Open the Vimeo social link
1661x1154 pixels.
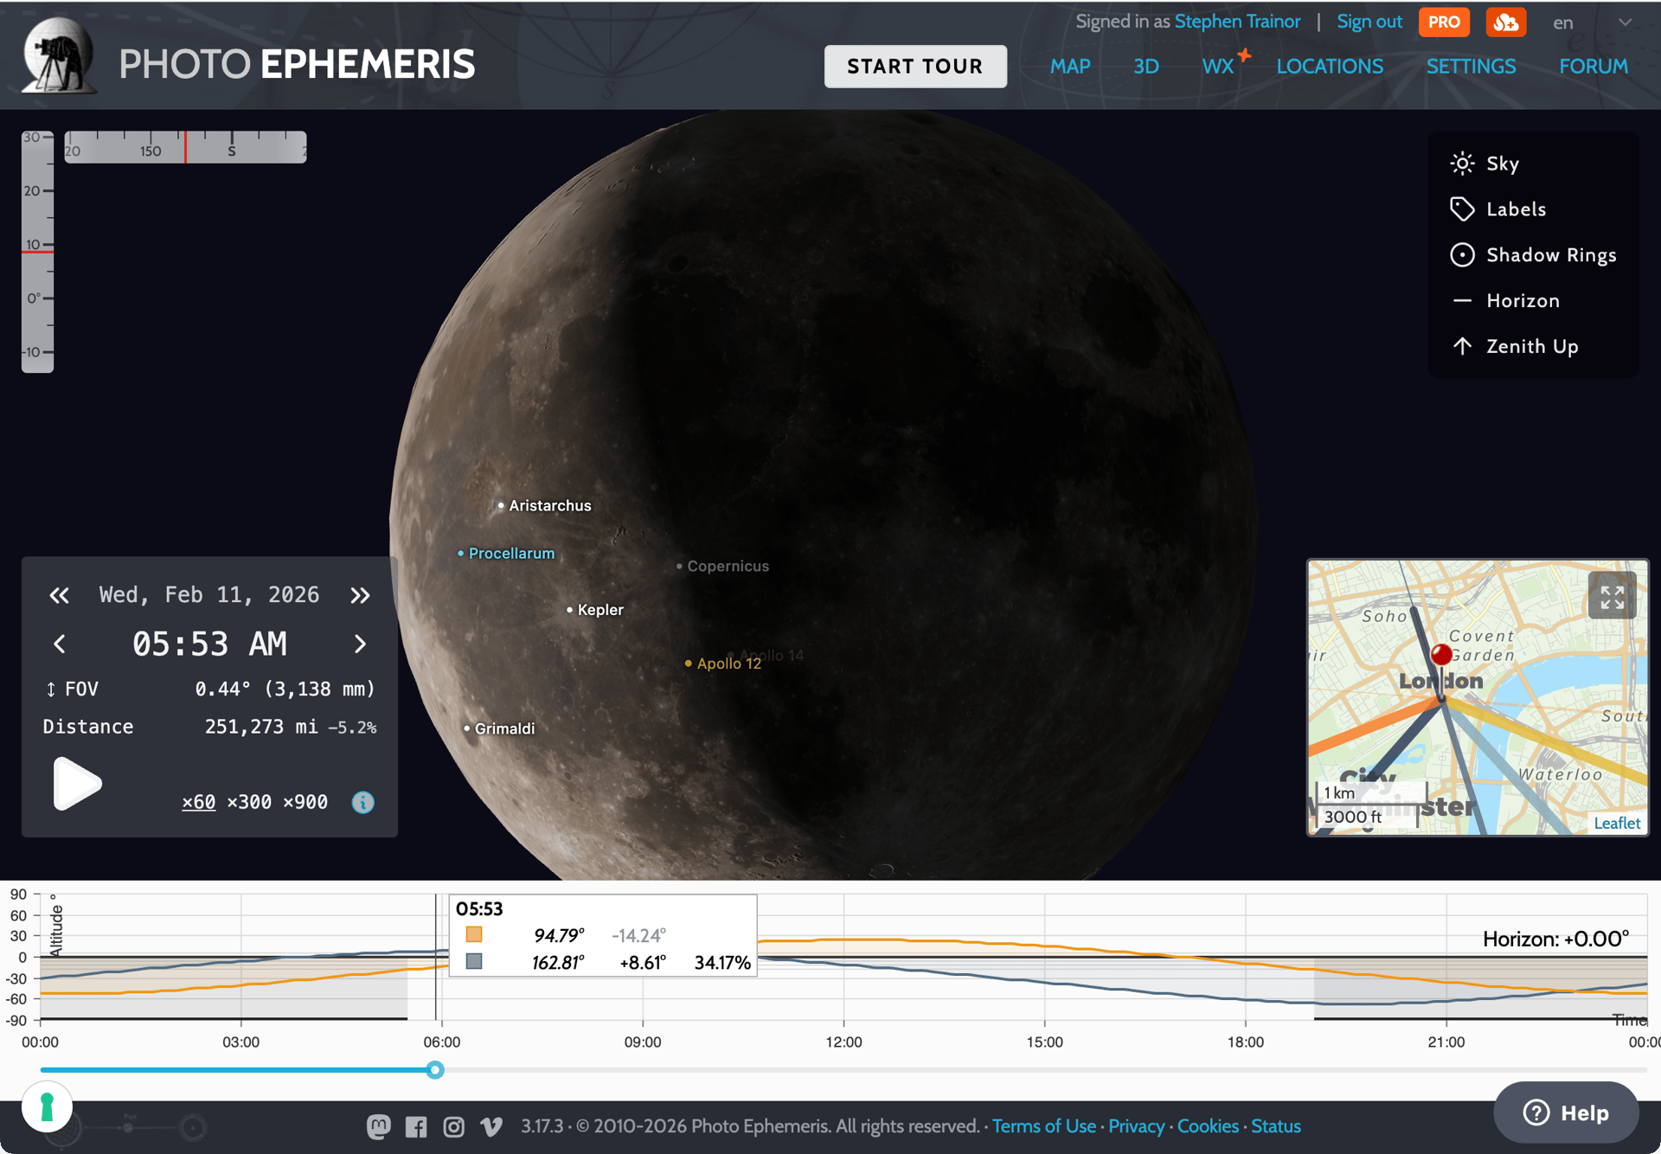point(491,1126)
